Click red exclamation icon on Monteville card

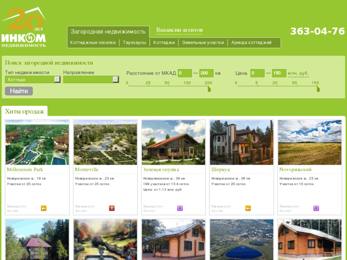(112, 208)
